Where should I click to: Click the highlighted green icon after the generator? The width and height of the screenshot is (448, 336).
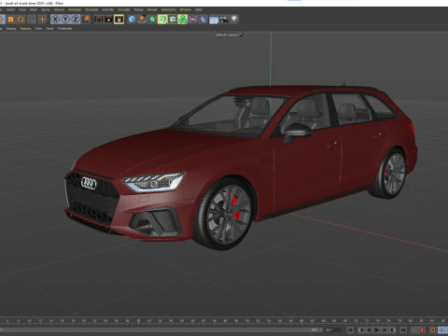click(x=162, y=20)
